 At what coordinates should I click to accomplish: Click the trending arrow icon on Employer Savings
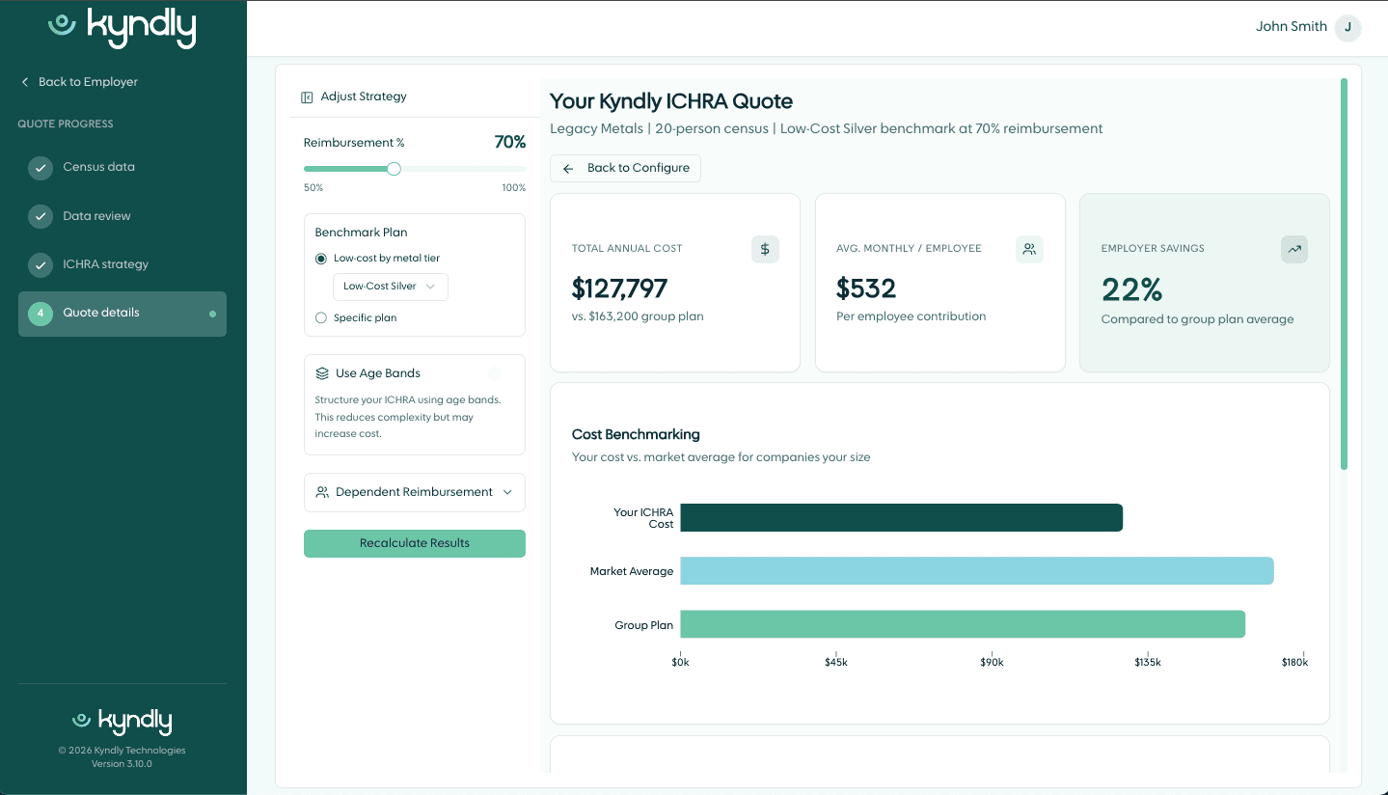(1294, 250)
